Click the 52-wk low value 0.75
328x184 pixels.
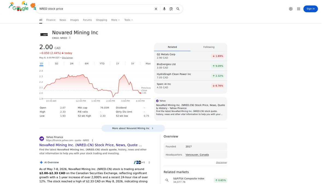tap(147, 116)
